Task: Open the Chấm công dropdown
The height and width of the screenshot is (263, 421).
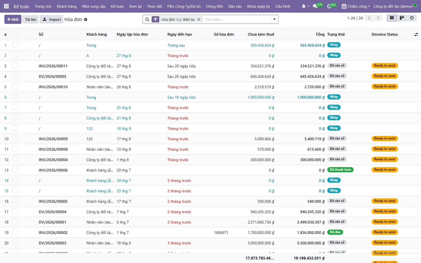Action: [x=356, y=6]
